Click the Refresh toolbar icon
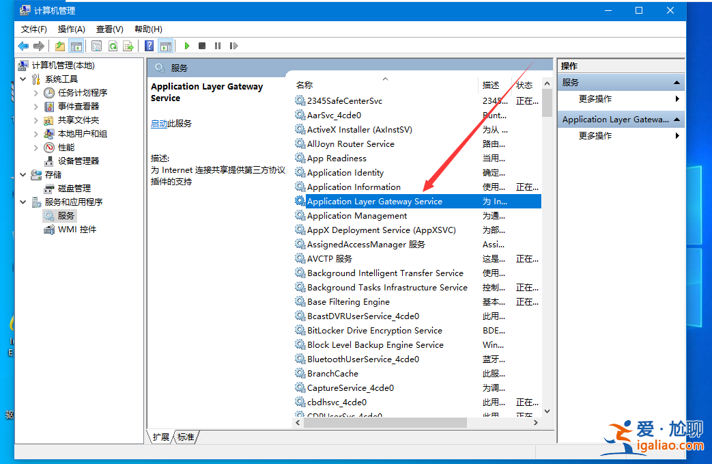The width and height of the screenshot is (712, 464). [113, 46]
